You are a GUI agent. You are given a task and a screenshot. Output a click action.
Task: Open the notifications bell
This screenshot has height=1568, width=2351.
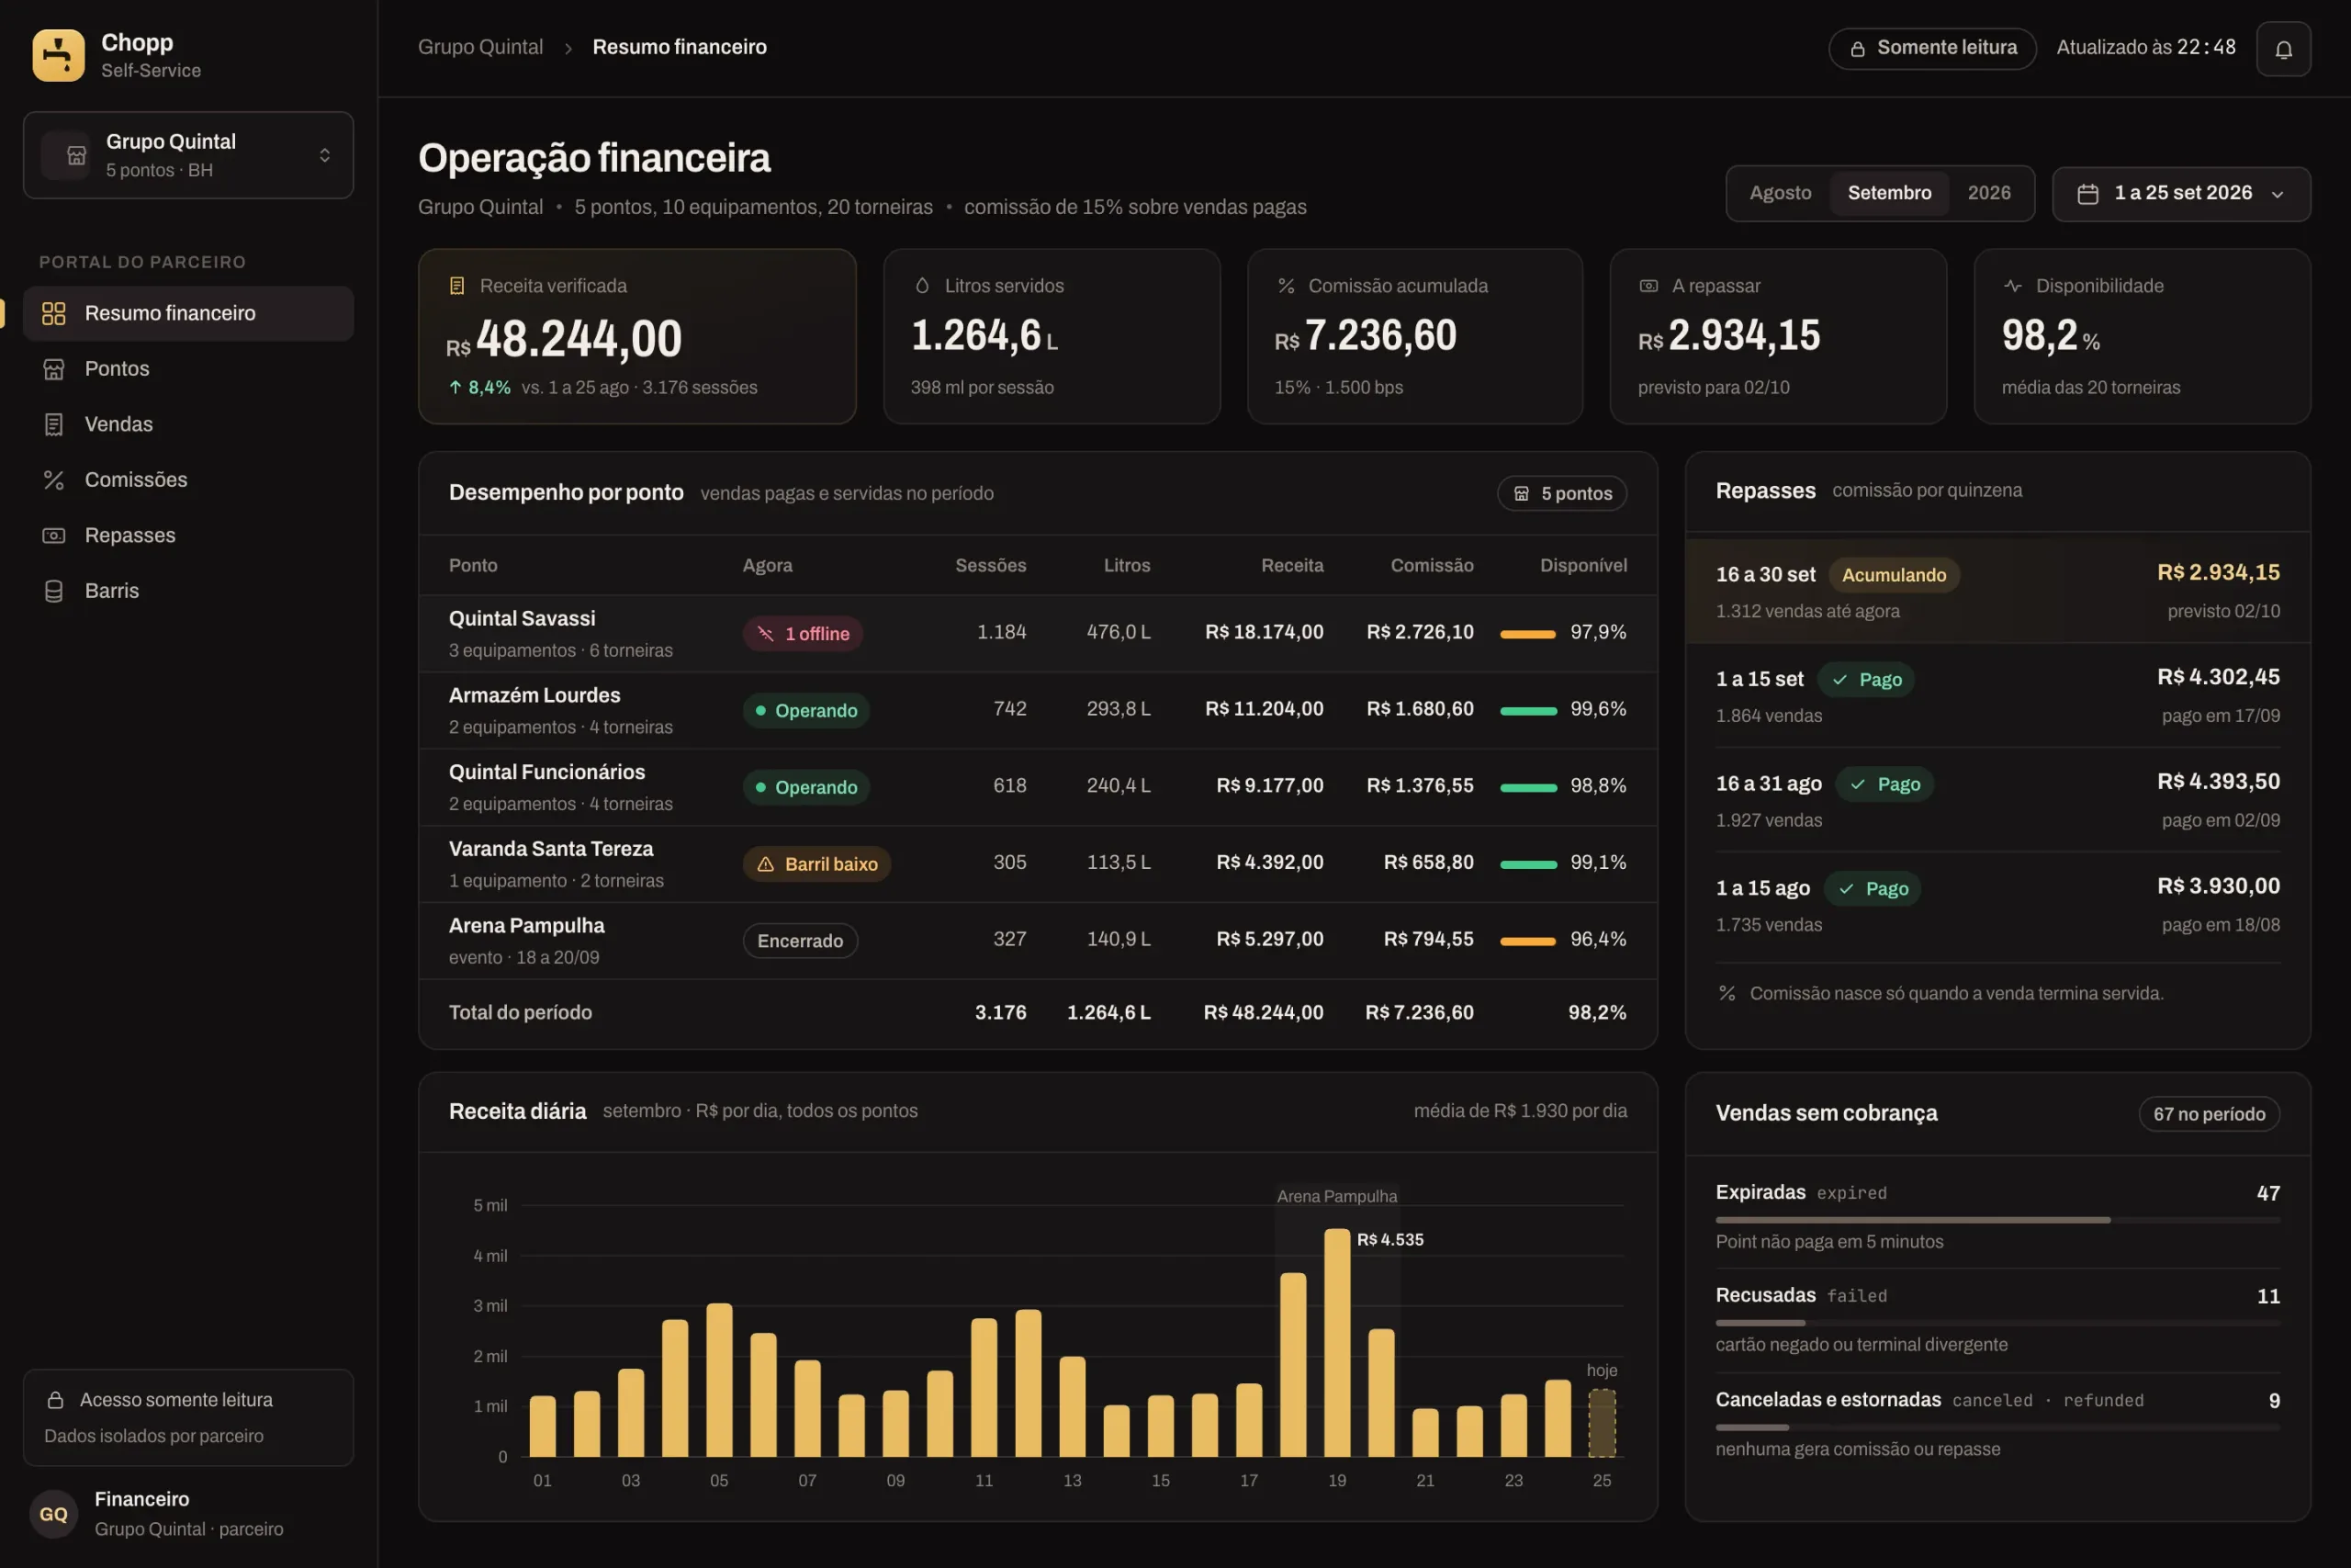click(x=2283, y=49)
